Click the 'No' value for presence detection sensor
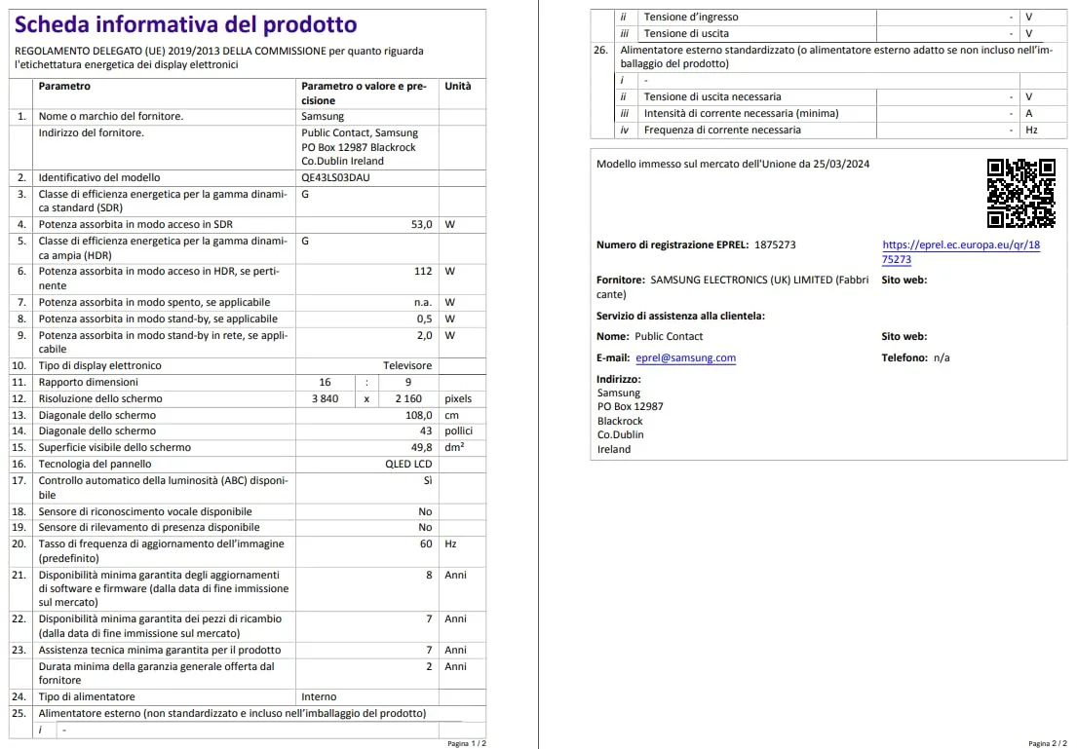Viewport: 1077px width, 749px height. pos(425,527)
